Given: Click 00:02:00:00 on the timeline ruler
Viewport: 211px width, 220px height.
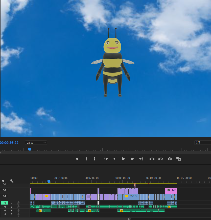Looking at the screenshot, I should pyautogui.click(x=92, y=178).
